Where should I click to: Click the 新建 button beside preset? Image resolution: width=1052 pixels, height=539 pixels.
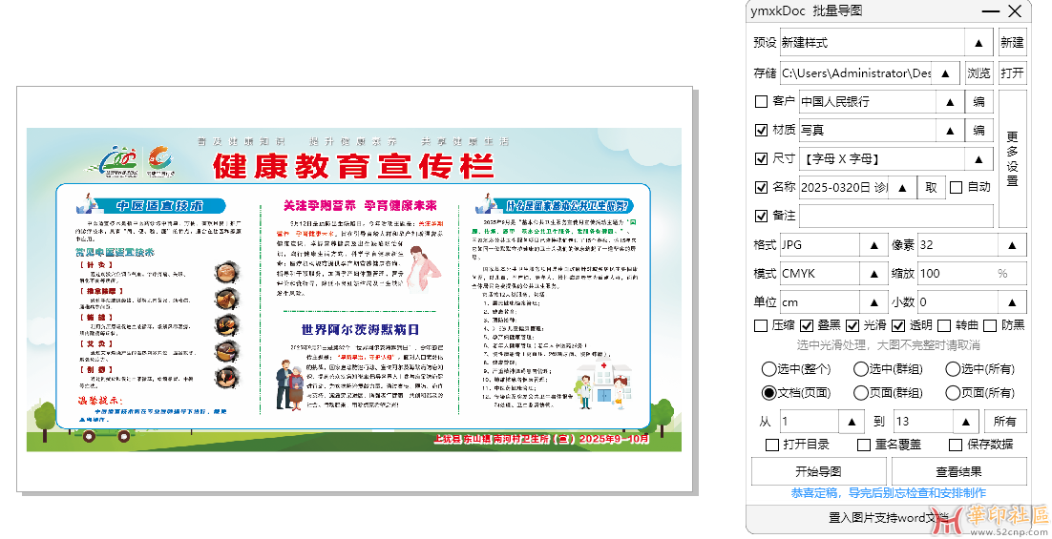coord(1012,43)
